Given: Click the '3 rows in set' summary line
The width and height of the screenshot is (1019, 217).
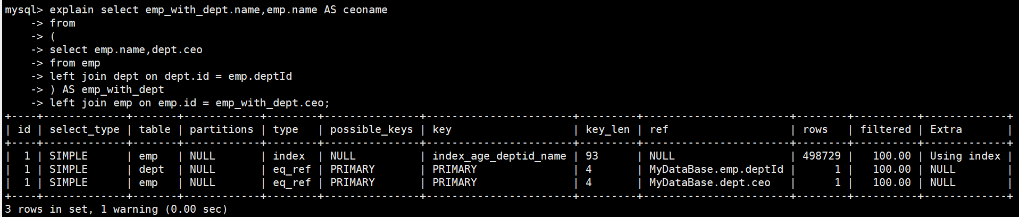Looking at the screenshot, I should (x=116, y=210).
